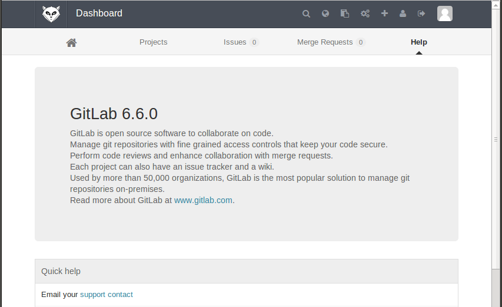Open the snippets clipboard icon
Screen dimensions: 502x307
pos(345,14)
